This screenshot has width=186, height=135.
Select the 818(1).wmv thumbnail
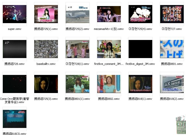point(140,84)
